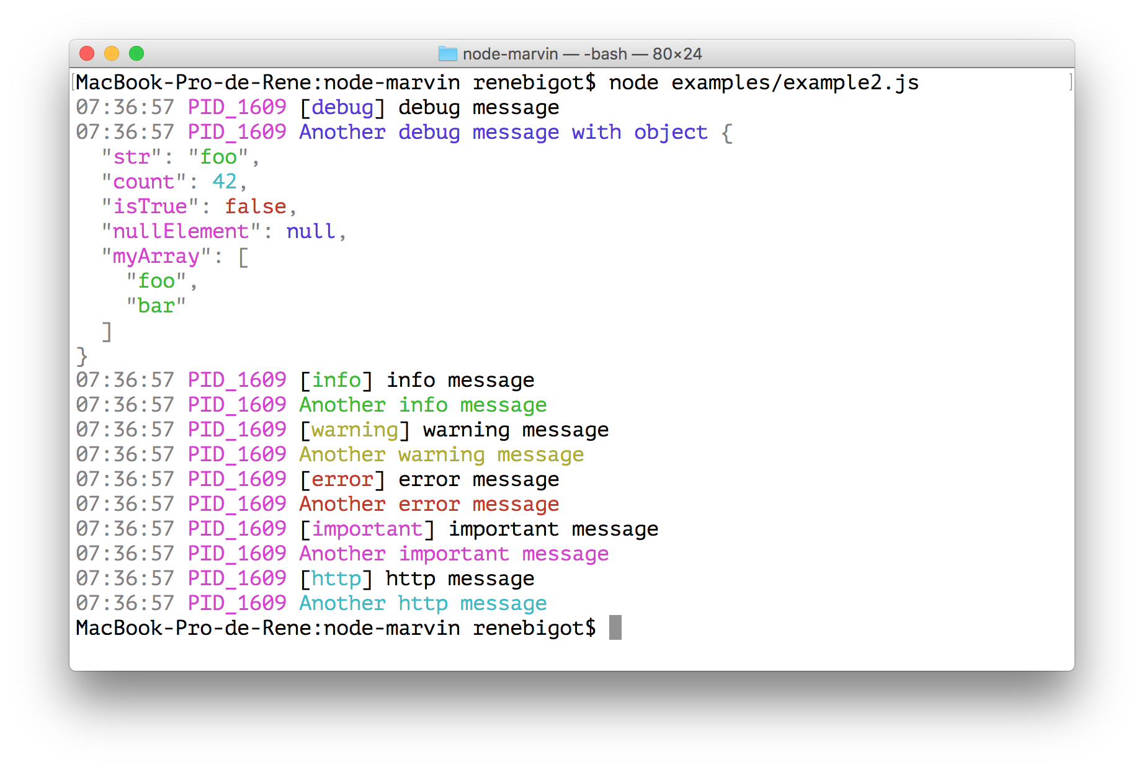Image resolution: width=1144 pixels, height=770 pixels.
Task: Click timestamp '07:36:57' on the http message line
Action: click(x=125, y=578)
